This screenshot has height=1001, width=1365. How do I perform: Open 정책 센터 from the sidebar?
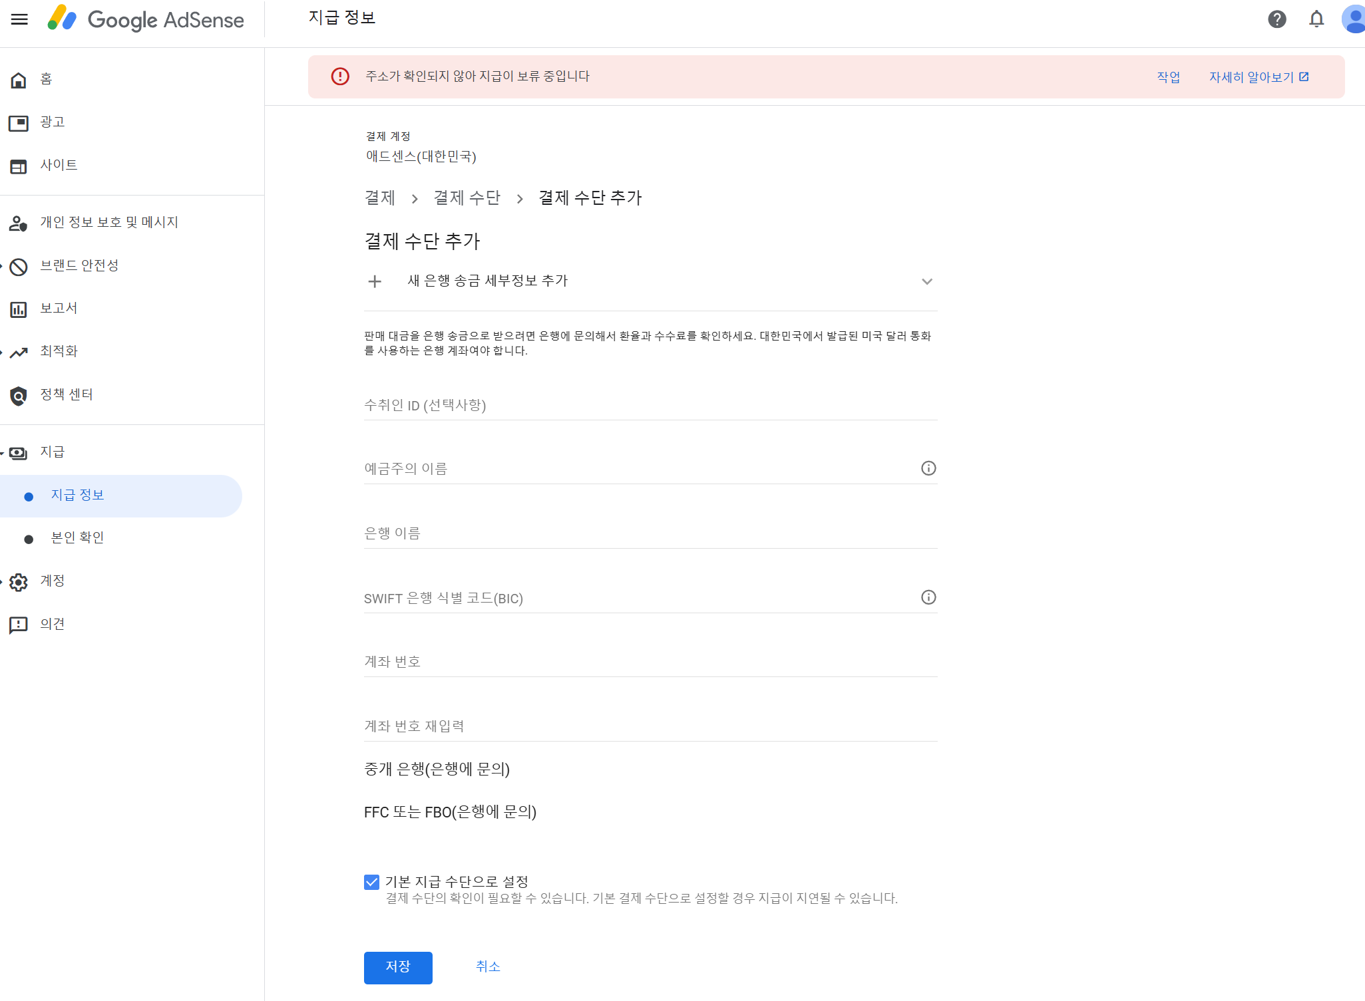point(66,394)
